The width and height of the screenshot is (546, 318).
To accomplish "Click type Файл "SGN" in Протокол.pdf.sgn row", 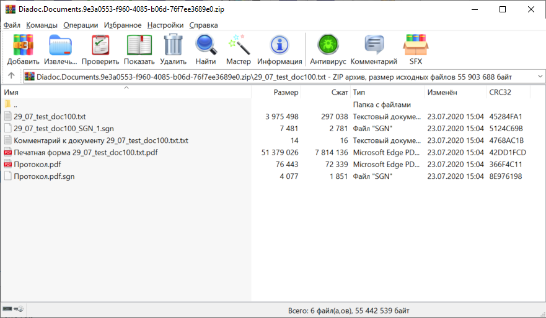I will pyautogui.click(x=372, y=176).
